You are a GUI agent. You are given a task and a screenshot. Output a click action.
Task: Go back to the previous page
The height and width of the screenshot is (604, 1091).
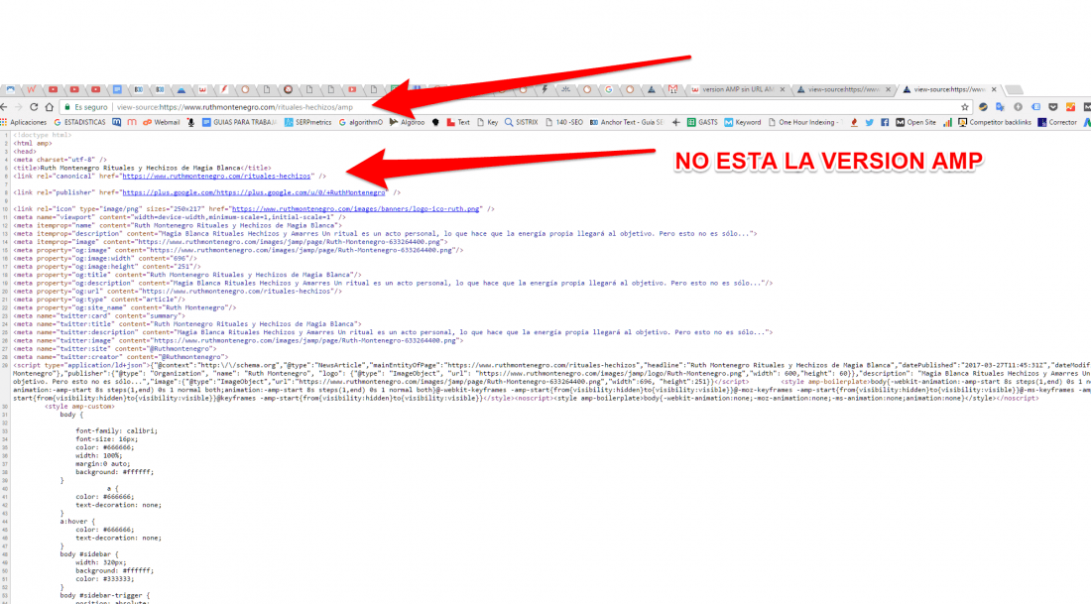[x=4, y=107]
